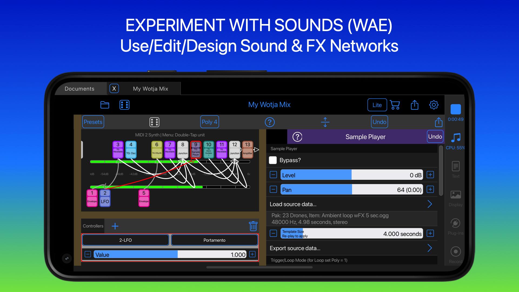
Task: Adjust the Level slider
Action: tap(352, 175)
